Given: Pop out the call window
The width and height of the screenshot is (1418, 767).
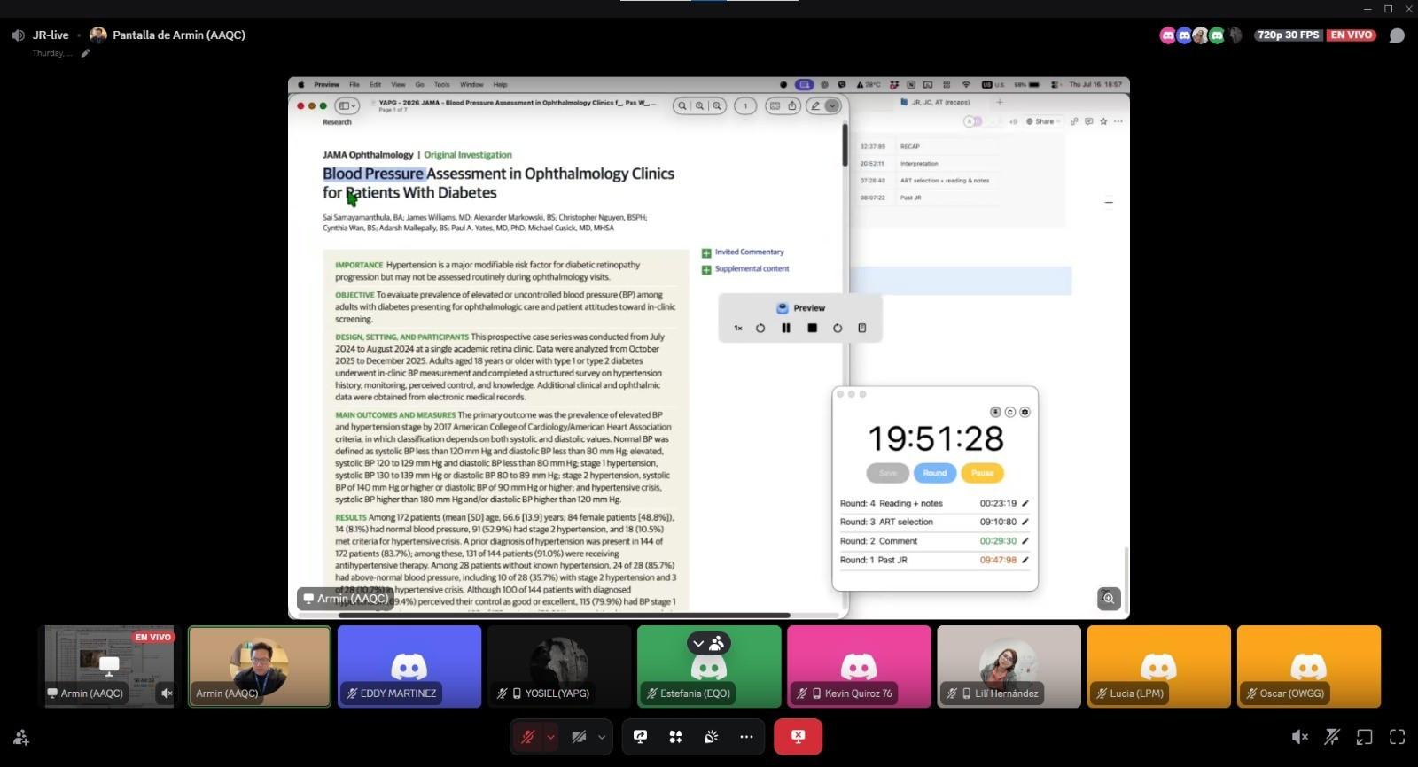Looking at the screenshot, I should click(1365, 737).
